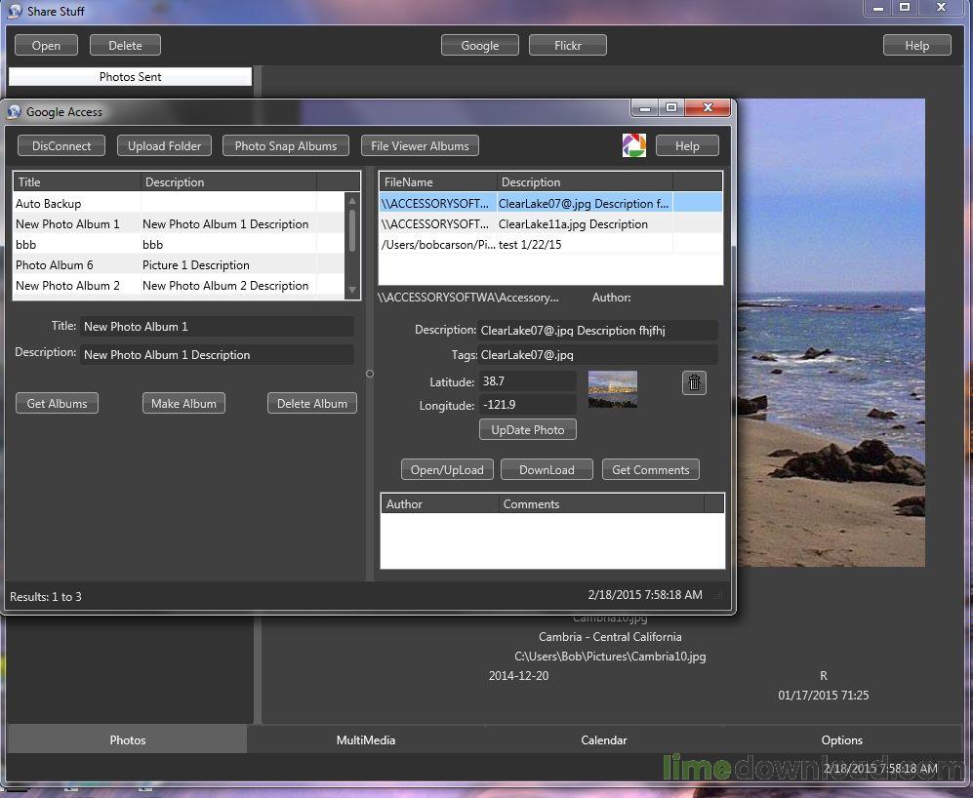The image size is (973, 798).
Task: Select the ClearLake photo thumbnail
Action: coord(612,389)
